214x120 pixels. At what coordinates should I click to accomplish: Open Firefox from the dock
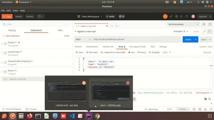[30, 116]
